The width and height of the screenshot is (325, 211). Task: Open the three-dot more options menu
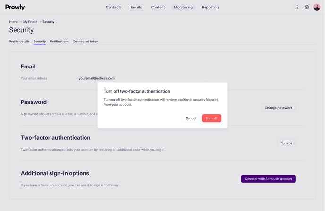click(x=297, y=7)
